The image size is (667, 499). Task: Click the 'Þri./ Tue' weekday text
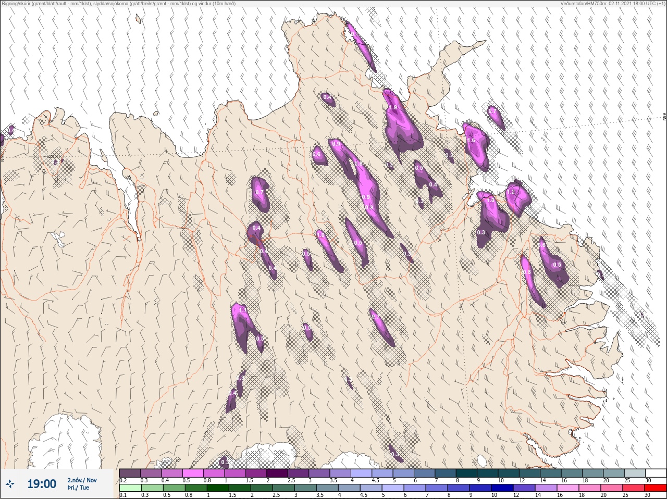(78, 488)
